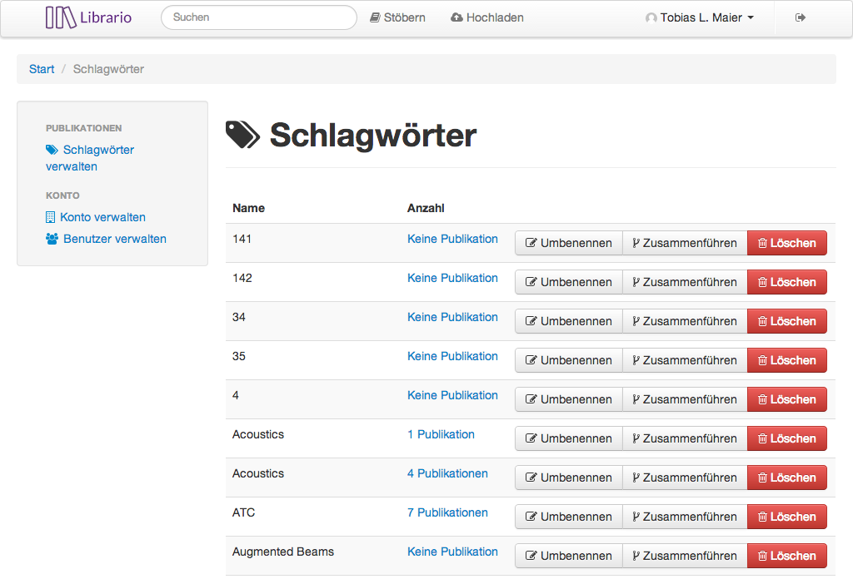853x579 pixels.
Task: Click the logout icon in the navbar
Action: pyautogui.click(x=800, y=17)
